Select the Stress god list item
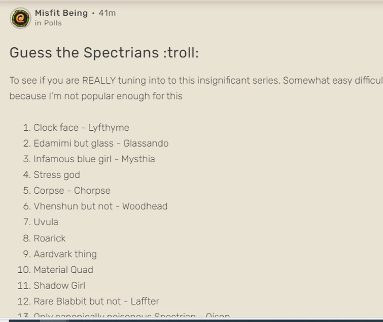This screenshot has width=383, height=322. click(57, 174)
